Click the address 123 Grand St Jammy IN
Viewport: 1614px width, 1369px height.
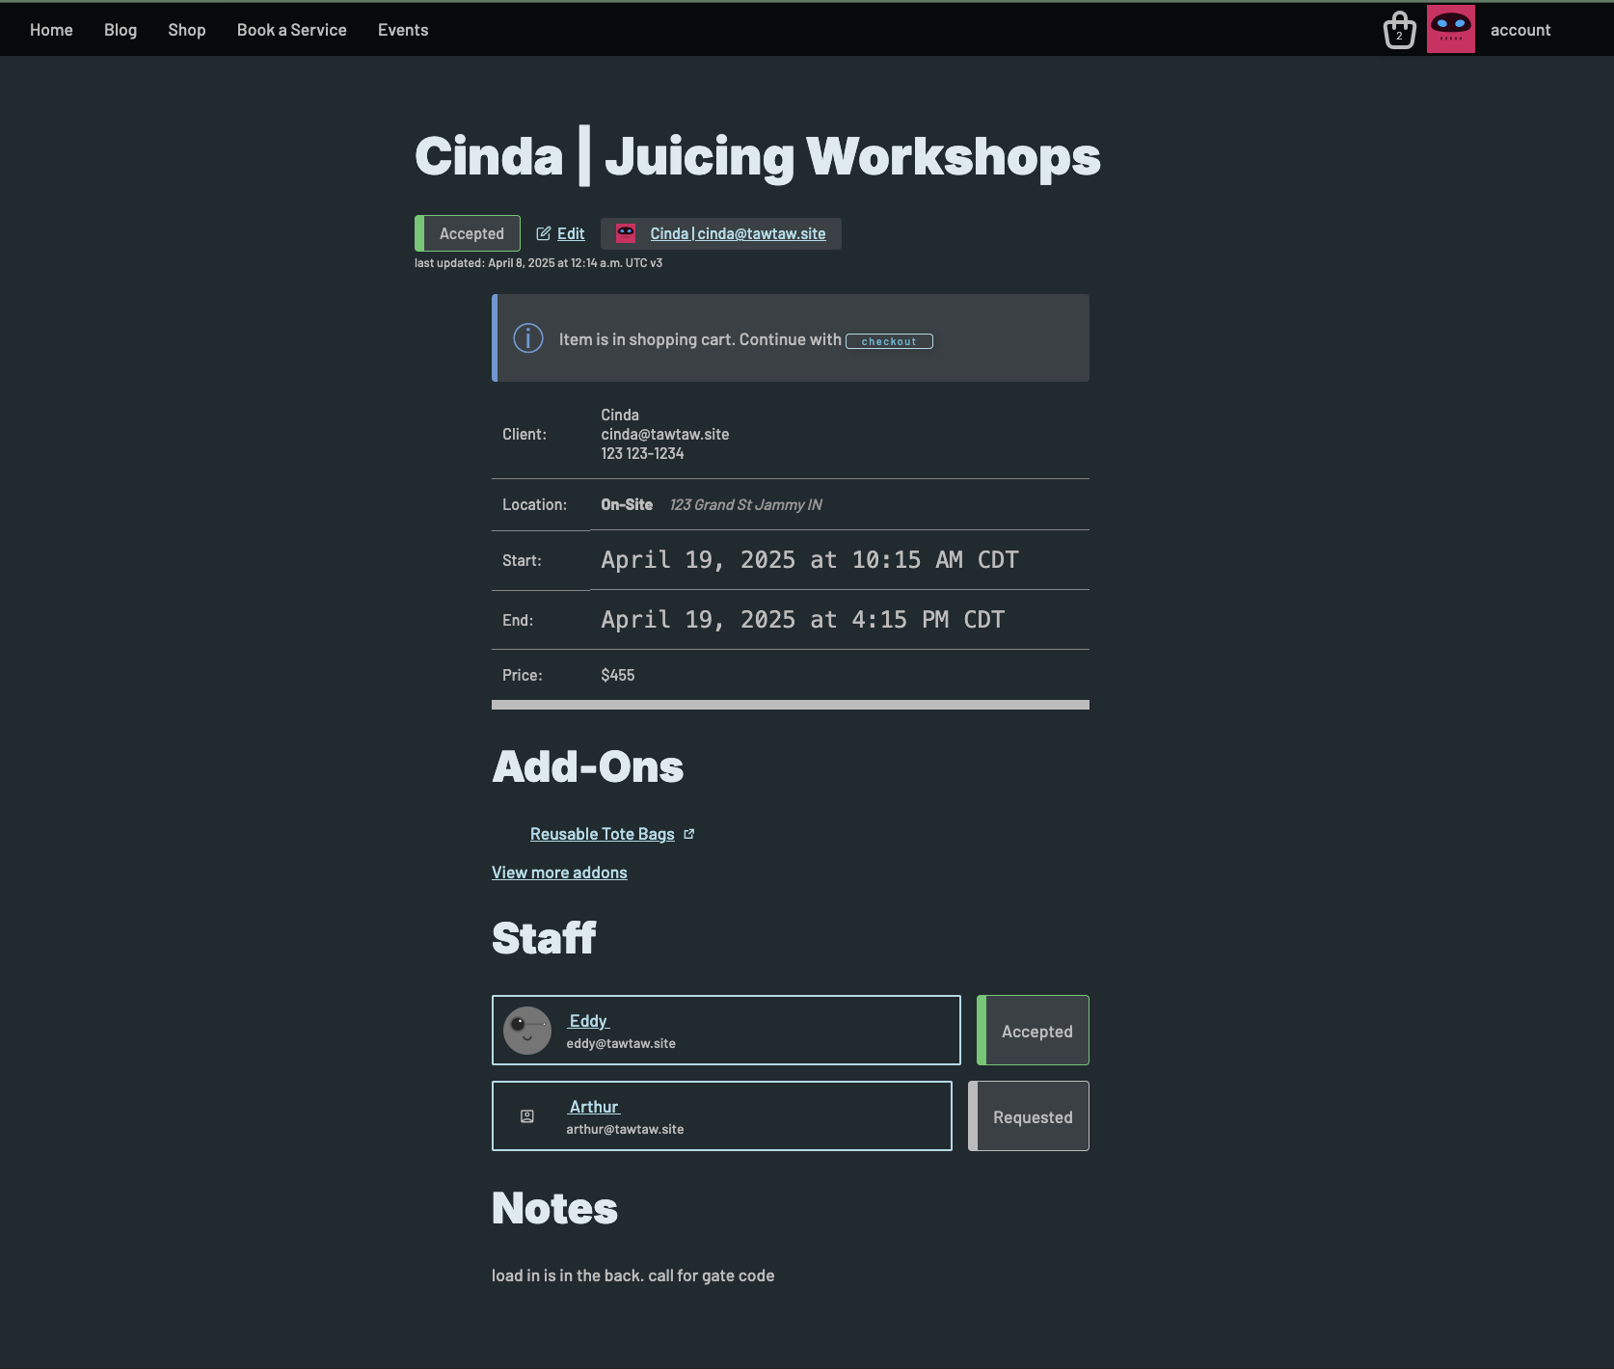click(x=746, y=504)
